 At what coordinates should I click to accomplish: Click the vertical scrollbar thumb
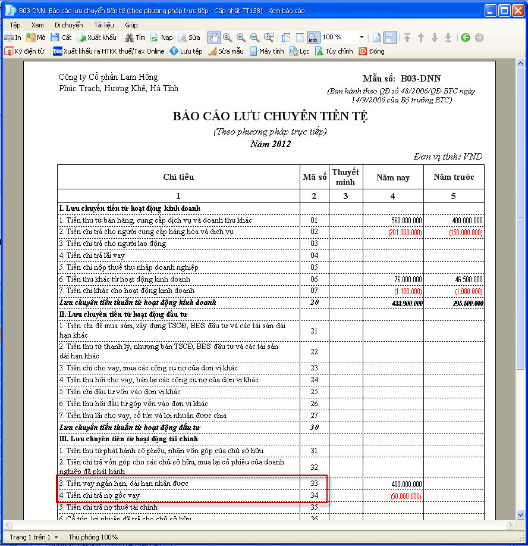click(520, 219)
